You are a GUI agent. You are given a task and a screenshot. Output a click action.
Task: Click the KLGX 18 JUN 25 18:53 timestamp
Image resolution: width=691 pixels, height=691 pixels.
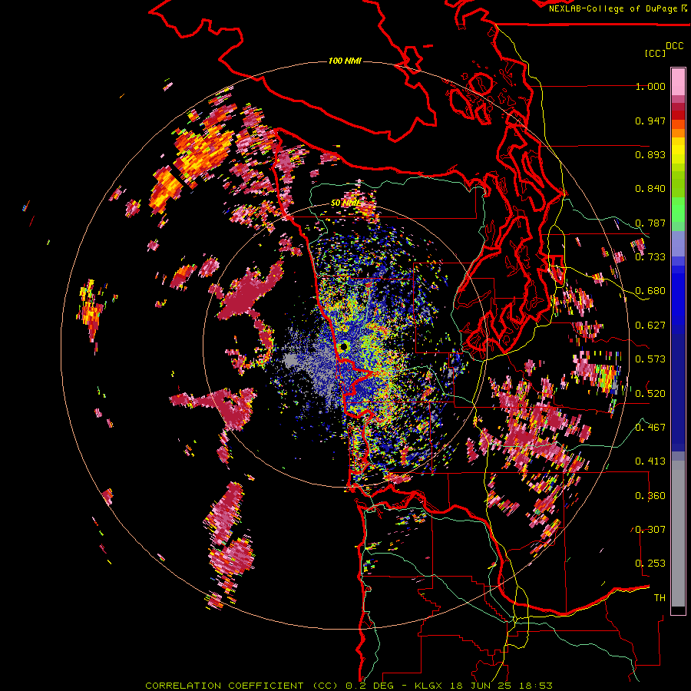[x=484, y=686]
